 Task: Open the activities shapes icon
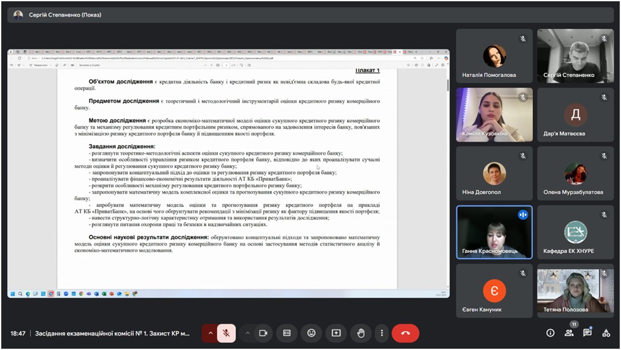(606, 333)
